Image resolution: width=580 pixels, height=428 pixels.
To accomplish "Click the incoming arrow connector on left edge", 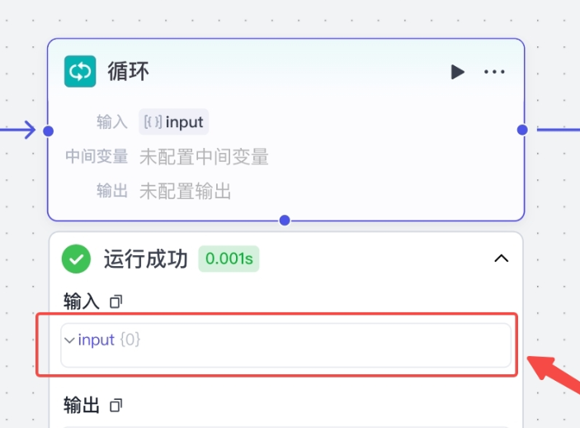I will click(22, 130).
